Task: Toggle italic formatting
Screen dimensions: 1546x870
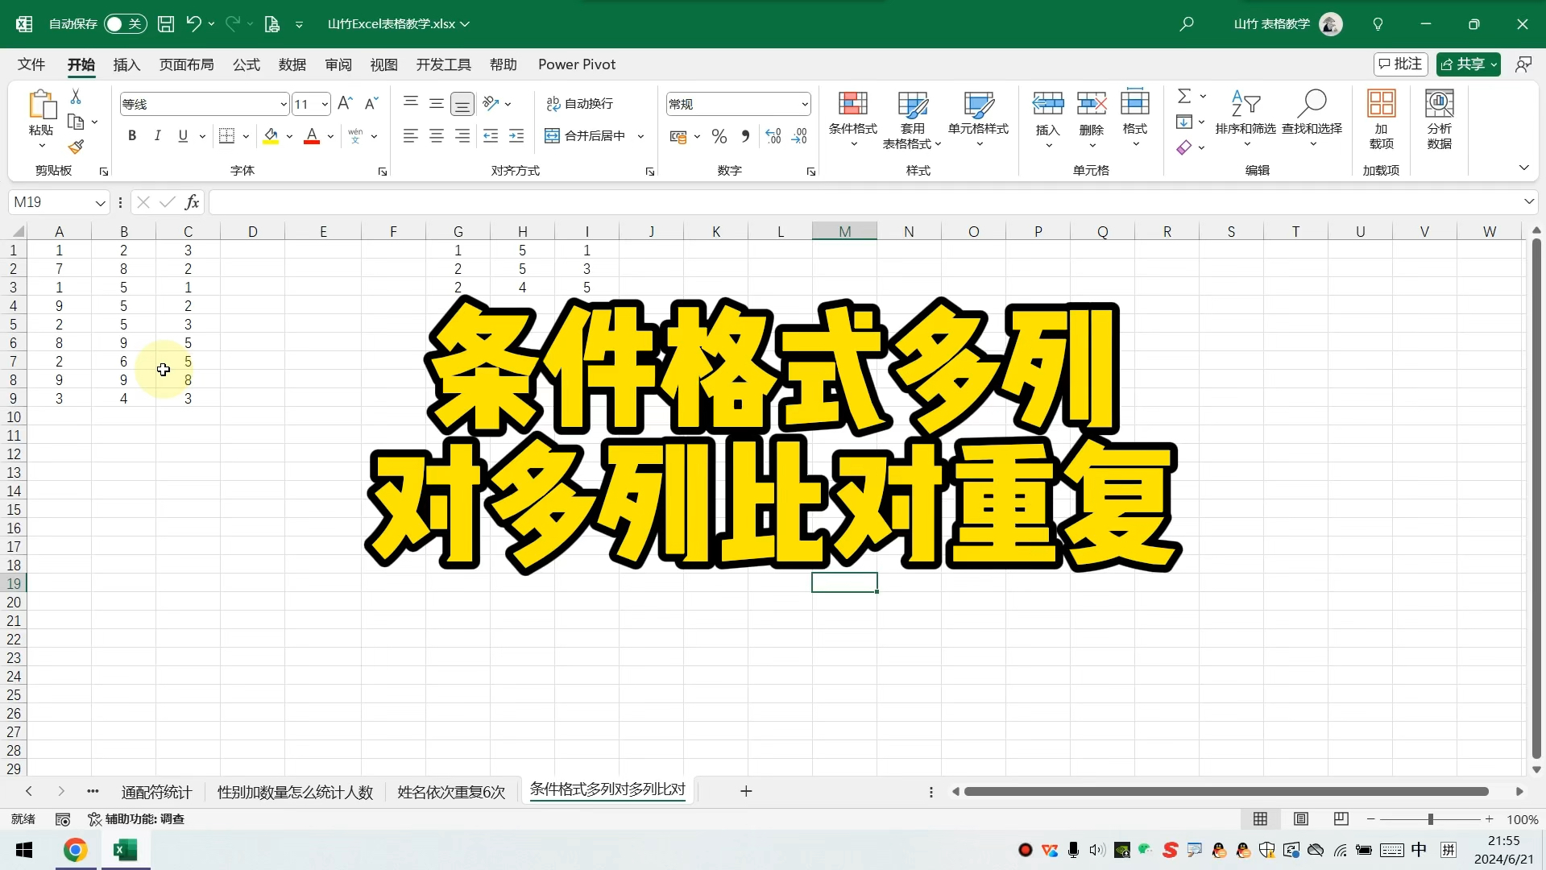Action: pos(158,135)
